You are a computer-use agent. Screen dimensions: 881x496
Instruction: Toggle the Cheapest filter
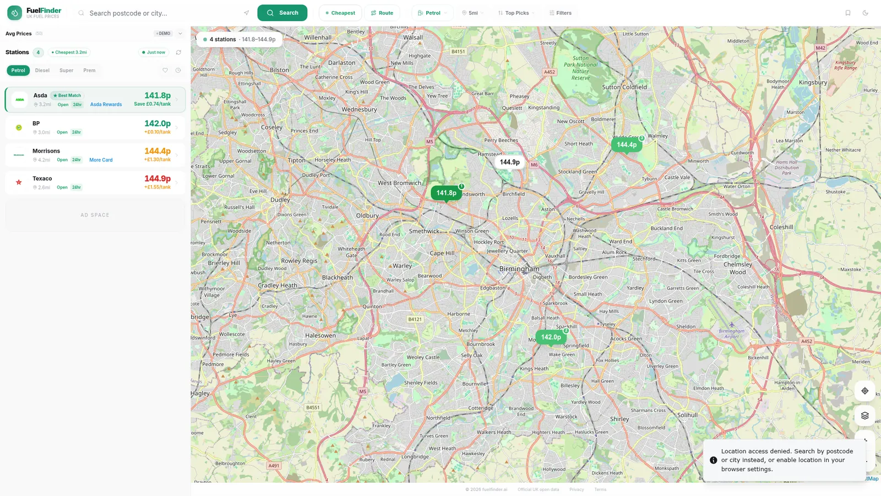click(340, 13)
